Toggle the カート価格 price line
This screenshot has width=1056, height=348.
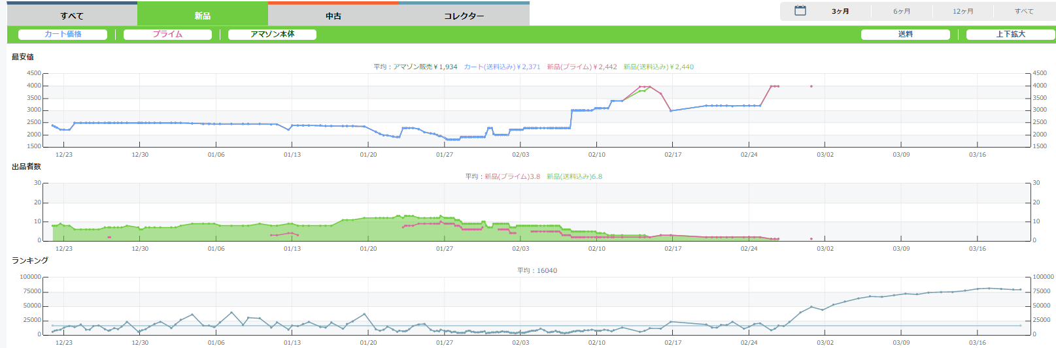point(63,35)
